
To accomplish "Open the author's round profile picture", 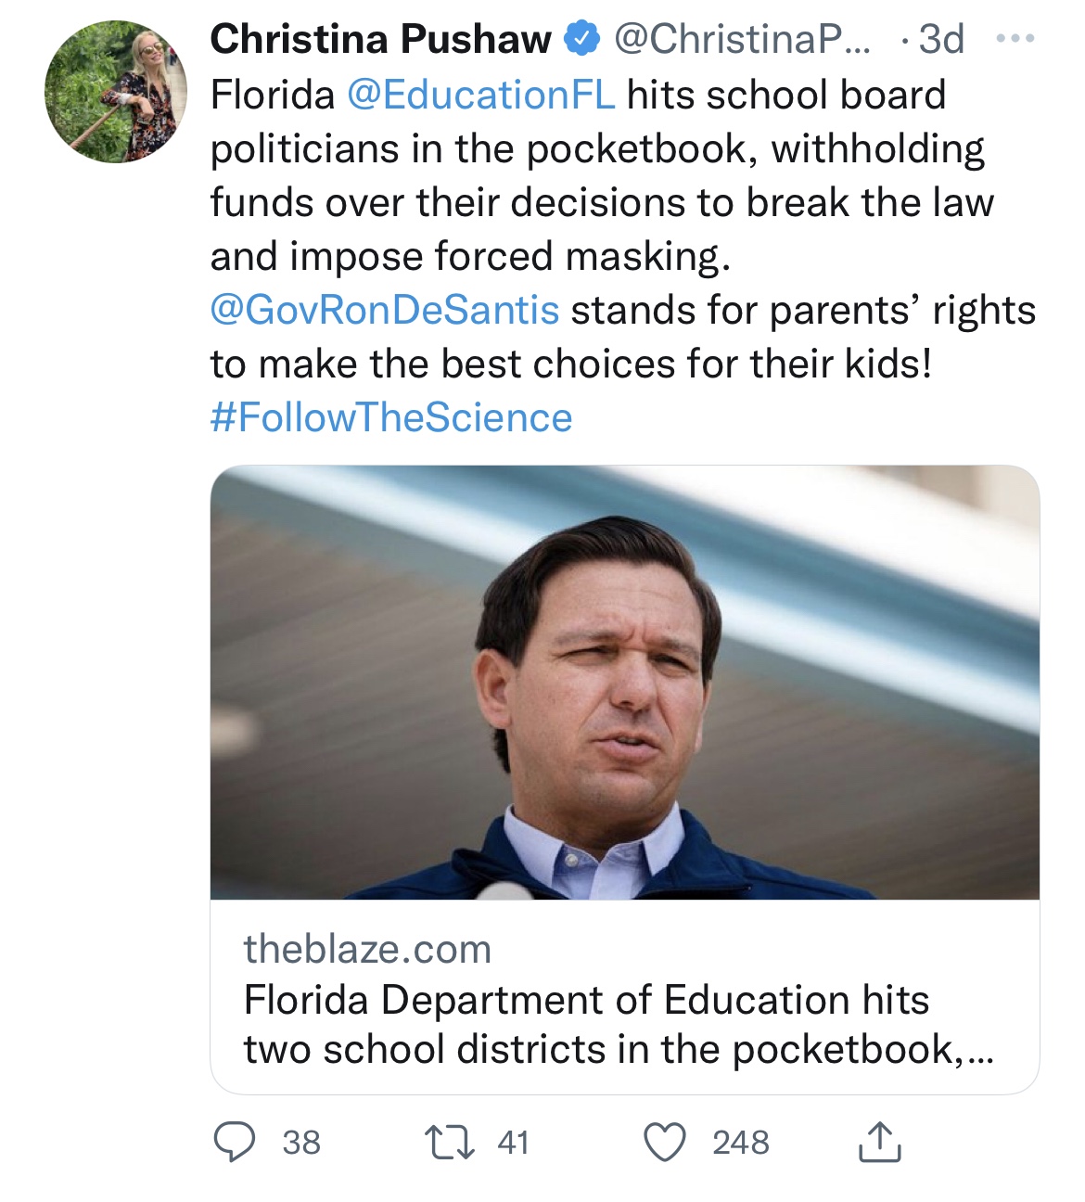I will click(x=116, y=92).
